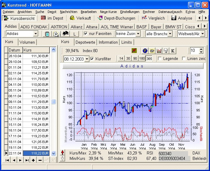Toggle 'nur Favoriten' checkbox
The height and width of the screenshot is (171, 210).
[86, 33]
